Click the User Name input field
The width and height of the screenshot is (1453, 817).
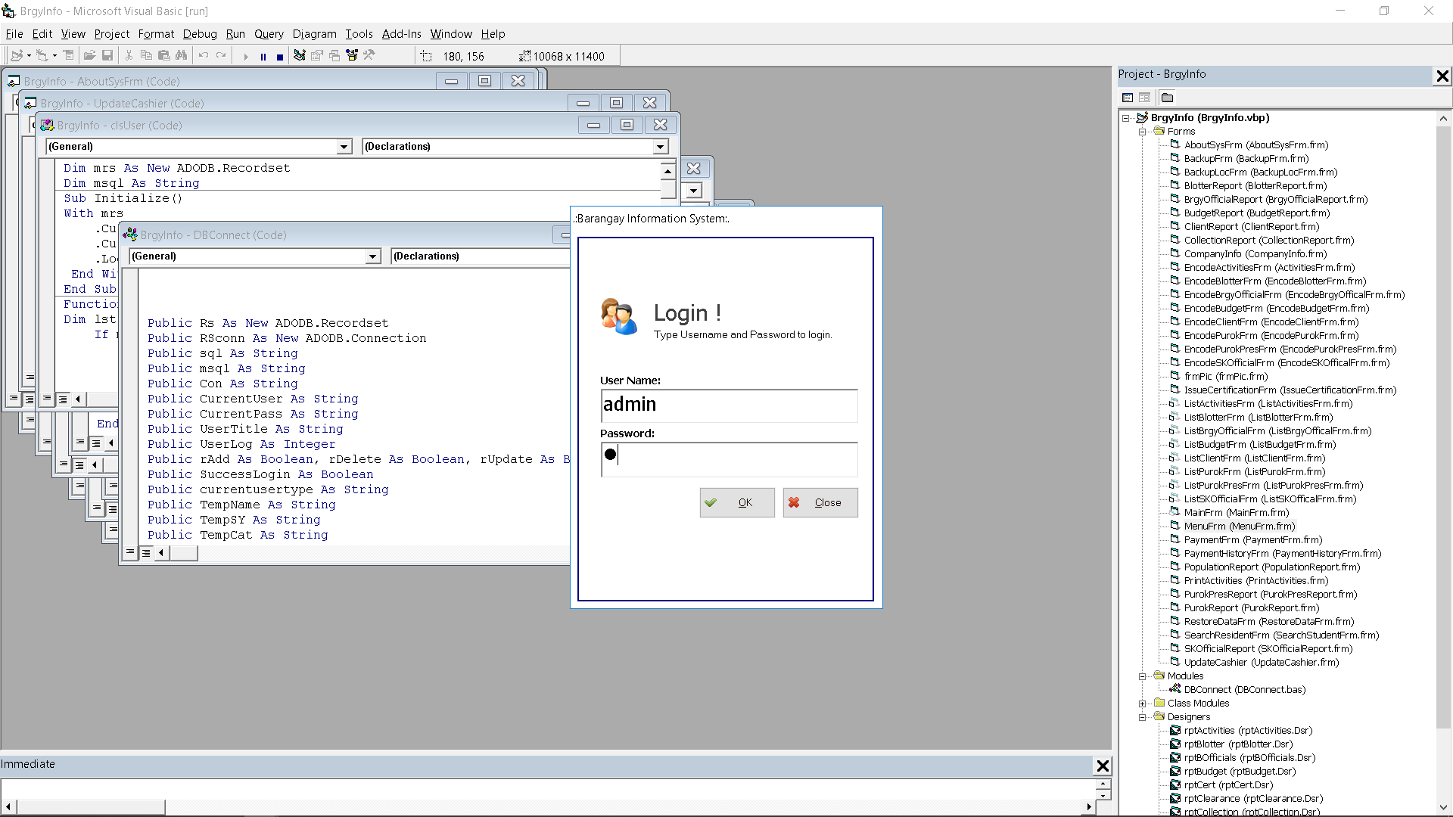pos(727,405)
